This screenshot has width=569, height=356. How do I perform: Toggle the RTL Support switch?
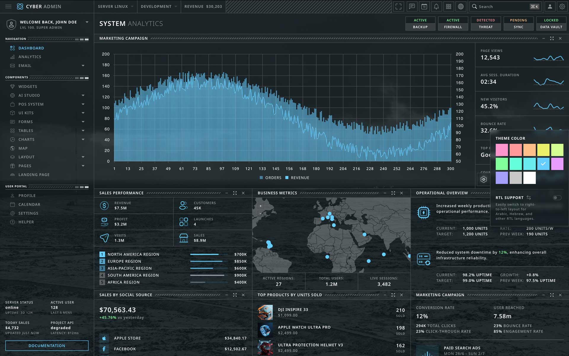tap(557, 198)
